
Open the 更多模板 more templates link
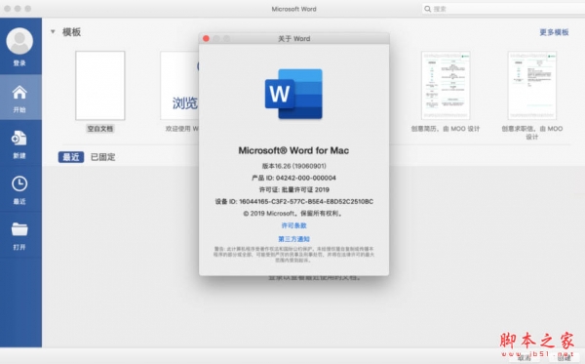pyautogui.click(x=554, y=32)
